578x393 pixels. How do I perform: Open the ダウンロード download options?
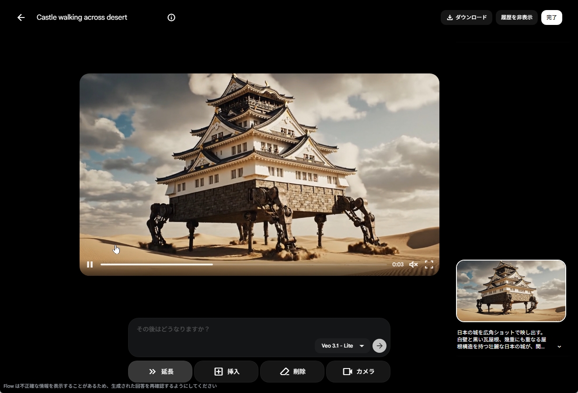(x=466, y=17)
